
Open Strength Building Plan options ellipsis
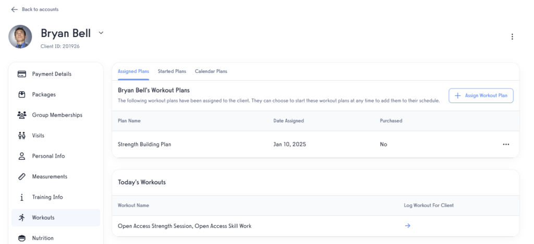[x=506, y=145]
